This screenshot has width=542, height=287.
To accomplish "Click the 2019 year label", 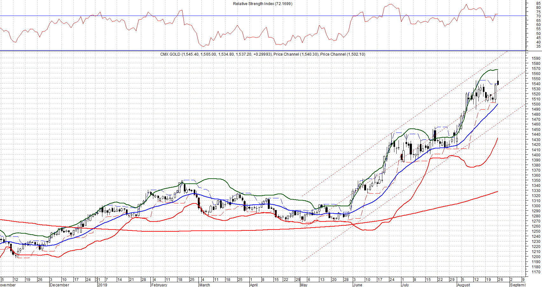I will pyautogui.click(x=102, y=285).
